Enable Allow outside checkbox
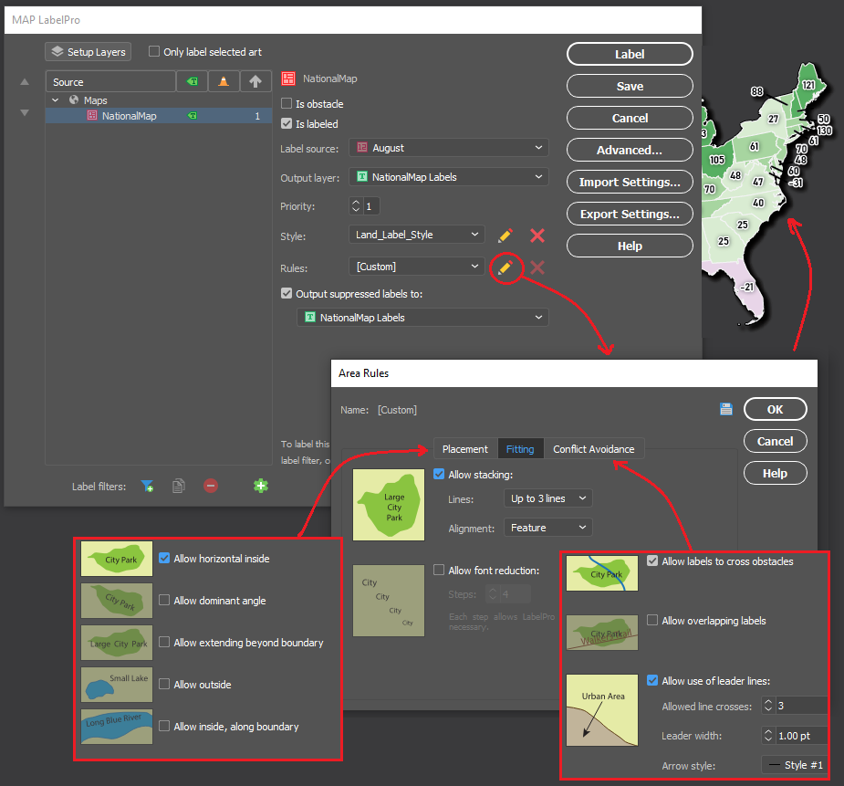Screen dimensions: 844x786 164,685
